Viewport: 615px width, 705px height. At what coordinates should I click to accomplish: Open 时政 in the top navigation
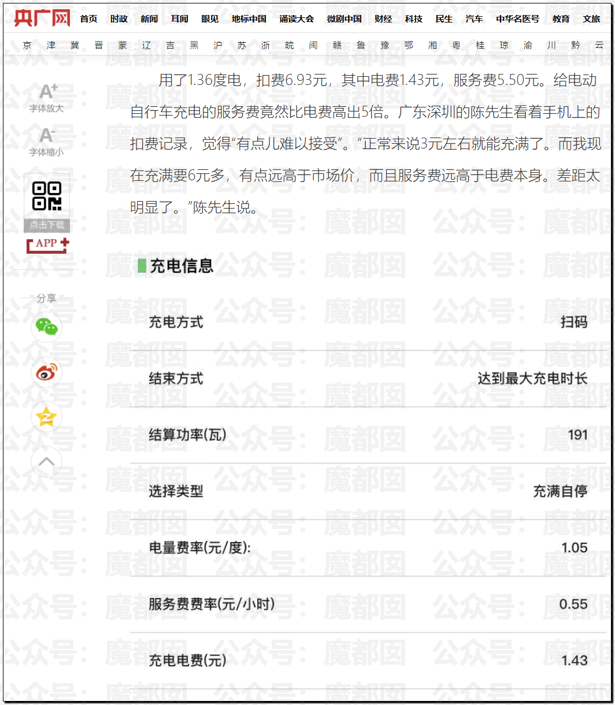point(119,19)
